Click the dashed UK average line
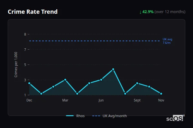 tap(95, 41)
